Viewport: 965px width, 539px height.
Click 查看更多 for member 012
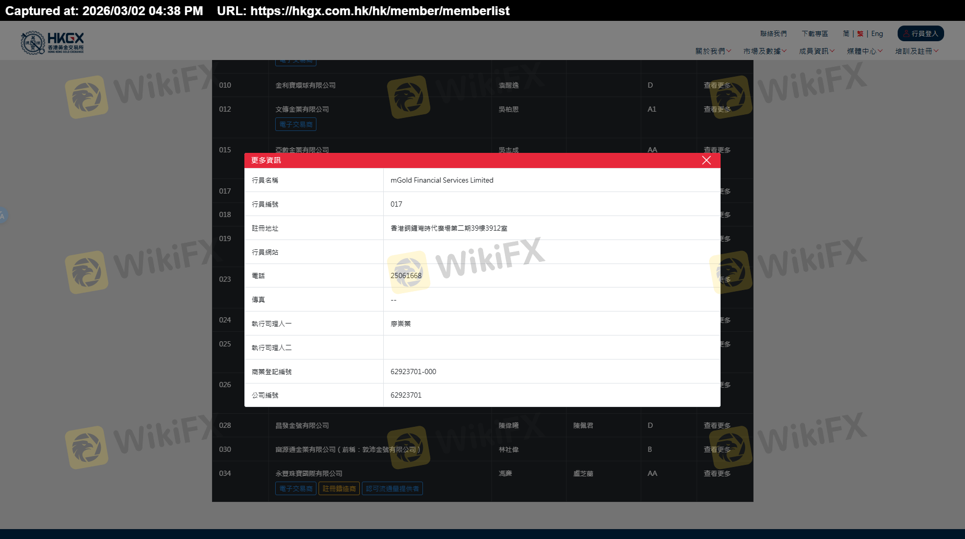[x=717, y=109]
